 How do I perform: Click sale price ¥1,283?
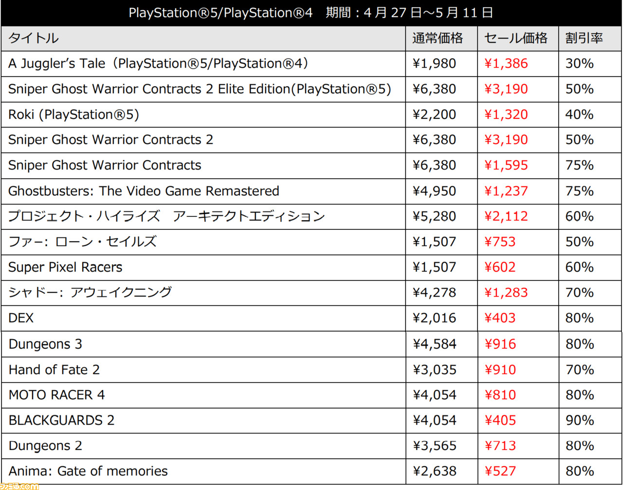506,293
